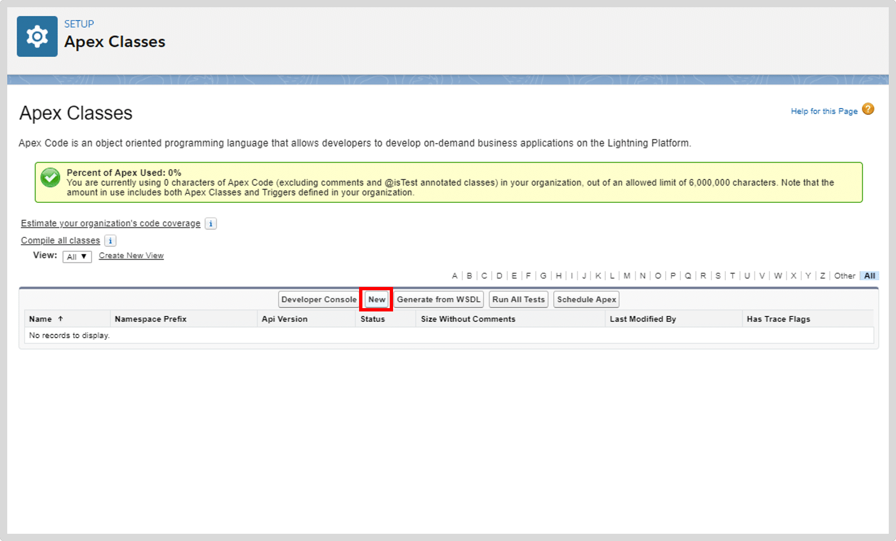Click Schedule Apex button

click(x=587, y=299)
